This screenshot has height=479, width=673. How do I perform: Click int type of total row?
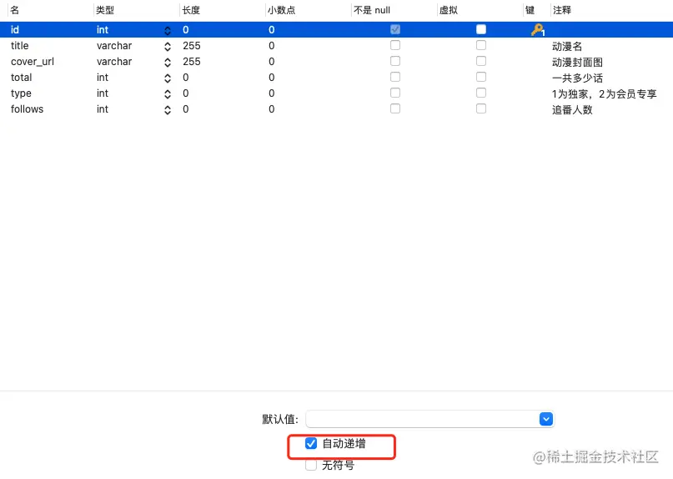(103, 78)
